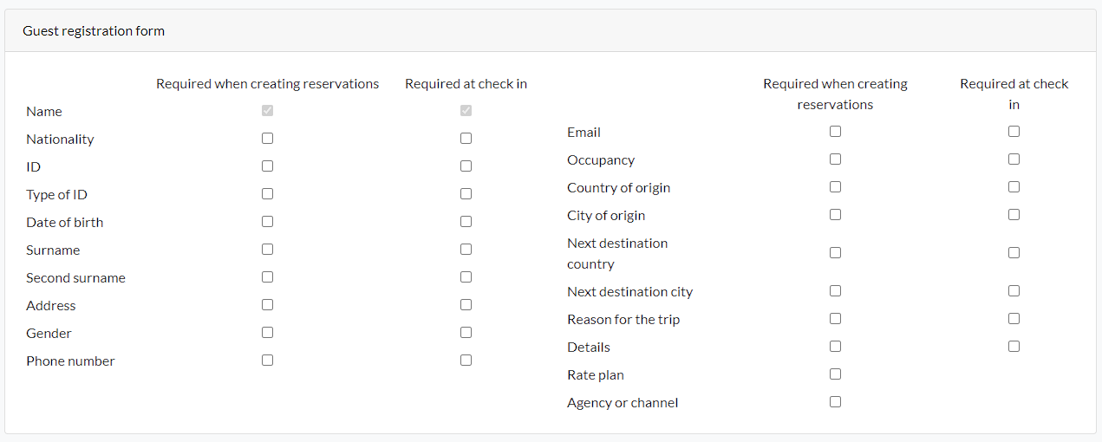Check Details required at check in
The height and width of the screenshot is (442, 1102).
(1014, 346)
